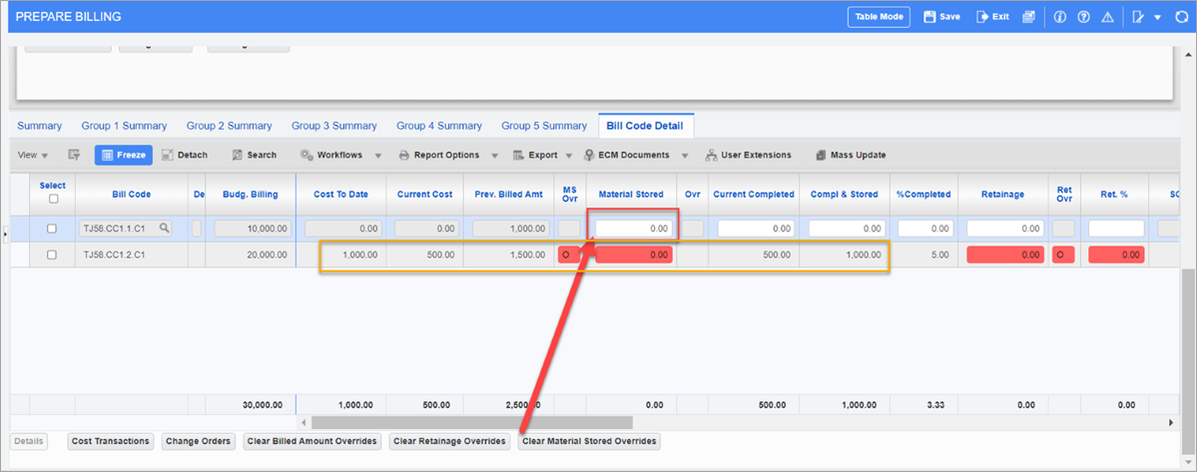This screenshot has width=1197, height=472.
Task: Click Clear Material Stored Overrides button
Action: coord(589,441)
